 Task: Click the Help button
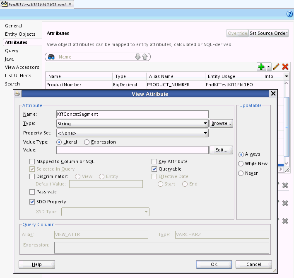click(37, 264)
